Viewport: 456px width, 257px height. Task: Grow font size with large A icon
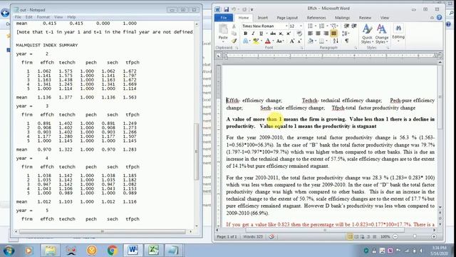pyautogui.click(x=291, y=41)
